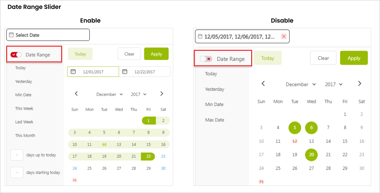Choose Max Date preset in right sidebar
The width and height of the screenshot is (380, 193).
tap(215, 120)
